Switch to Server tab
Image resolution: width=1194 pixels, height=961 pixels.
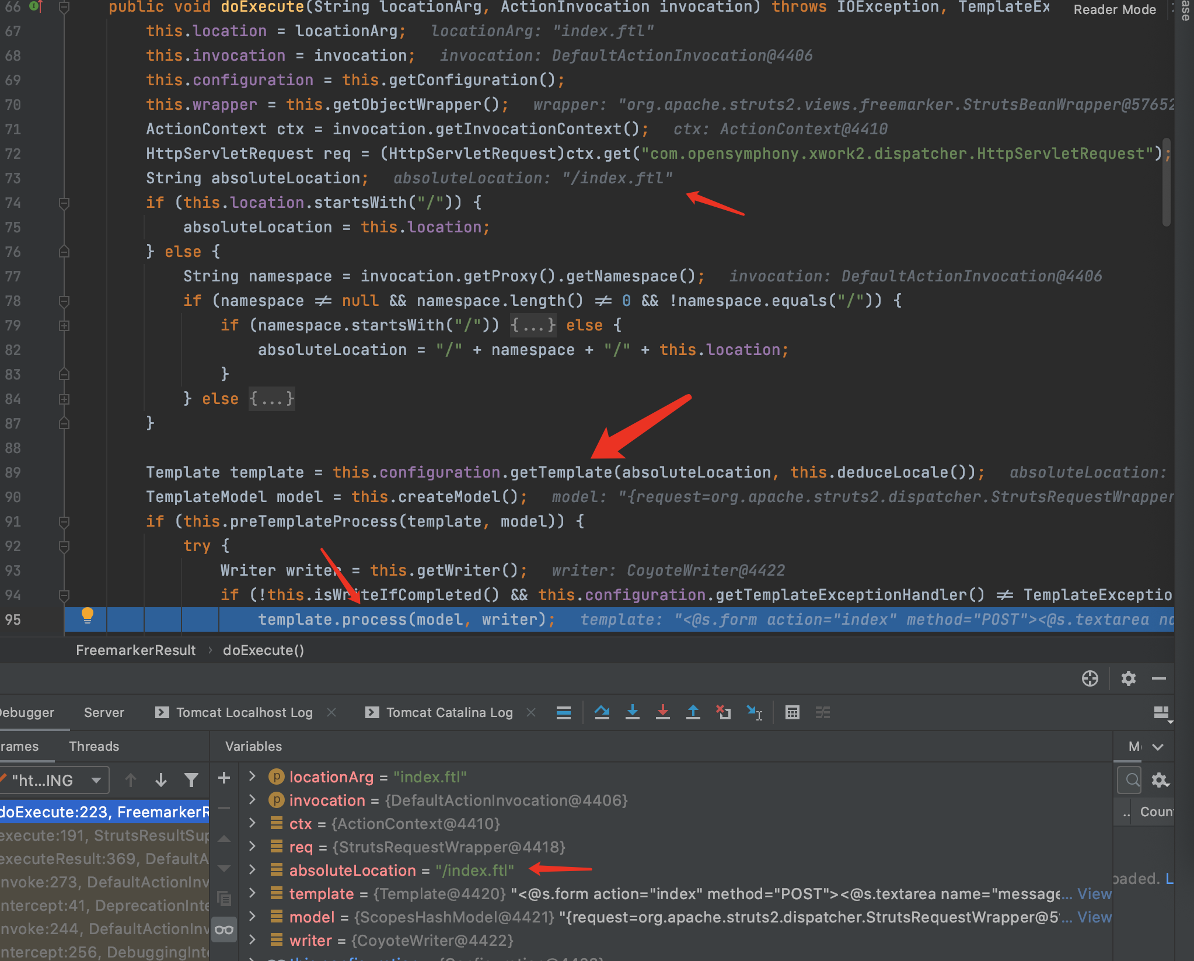(104, 712)
